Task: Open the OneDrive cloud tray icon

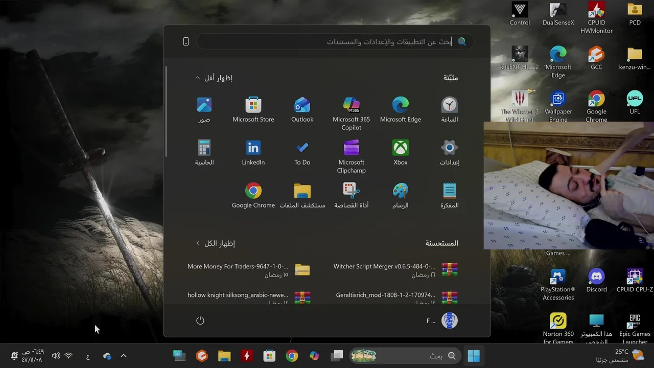Action: tap(107, 356)
